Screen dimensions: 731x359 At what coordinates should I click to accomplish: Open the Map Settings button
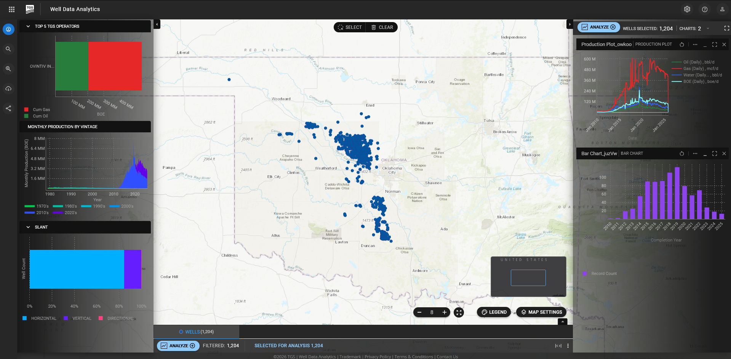point(541,312)
